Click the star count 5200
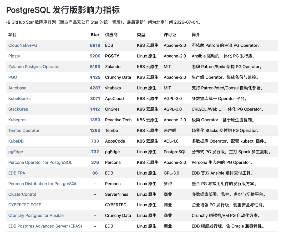 pos(95,56)
